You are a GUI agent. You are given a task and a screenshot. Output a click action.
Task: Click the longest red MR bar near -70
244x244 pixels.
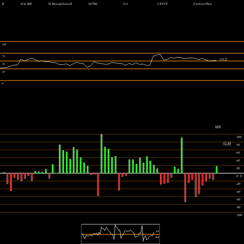pos(185,187)
